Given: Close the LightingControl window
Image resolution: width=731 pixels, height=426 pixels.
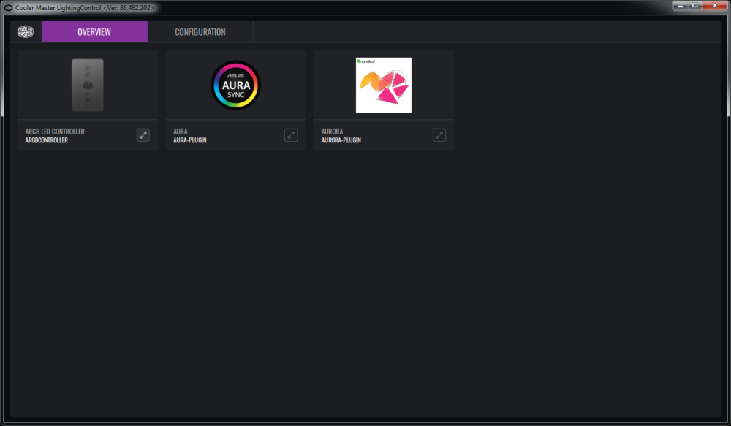Looking at the screenshot, I should coord(715,6).
